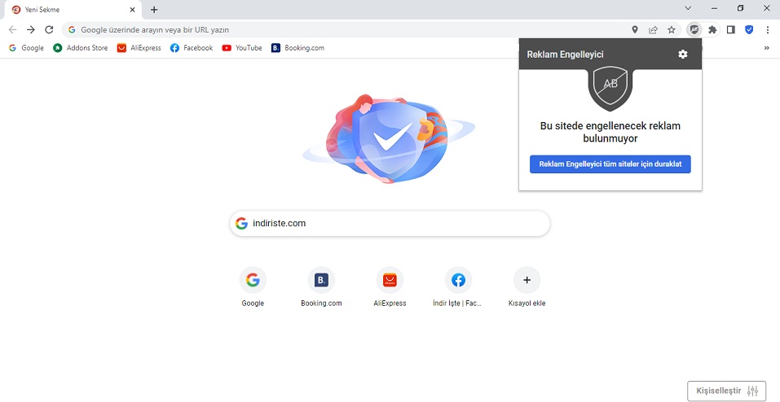Click the blue shield extension icon
Screen dimensions: 780x402
[x=749, y=30]
